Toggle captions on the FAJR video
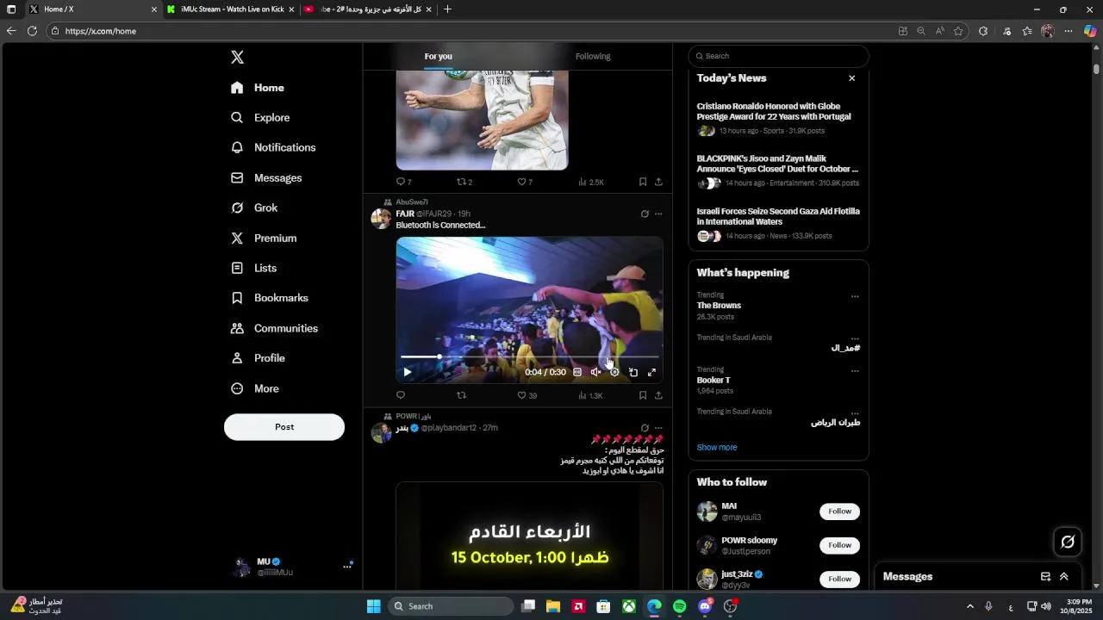Viewport: 1103px width, 620px height. pyautogui.click(x=577, y=373)
